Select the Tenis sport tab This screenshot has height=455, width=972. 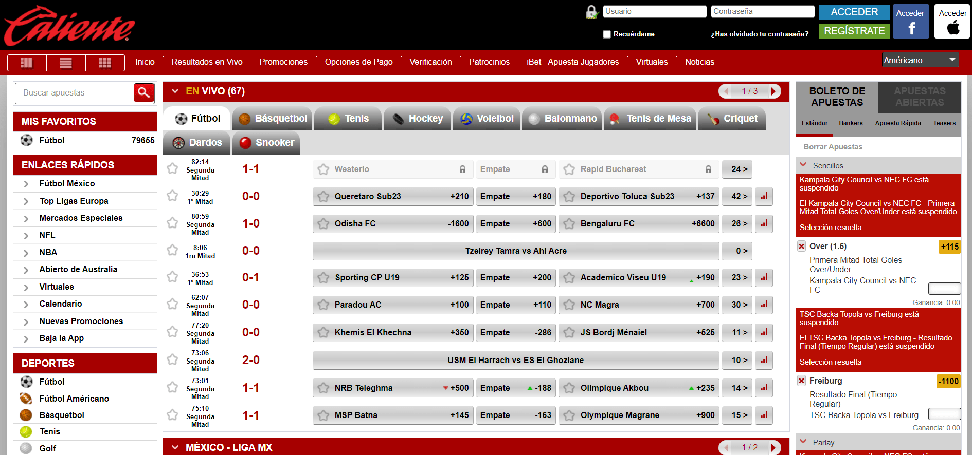click(348, 119)
